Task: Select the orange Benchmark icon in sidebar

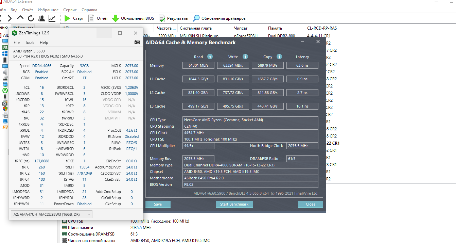Action: [x=5, y=128]
